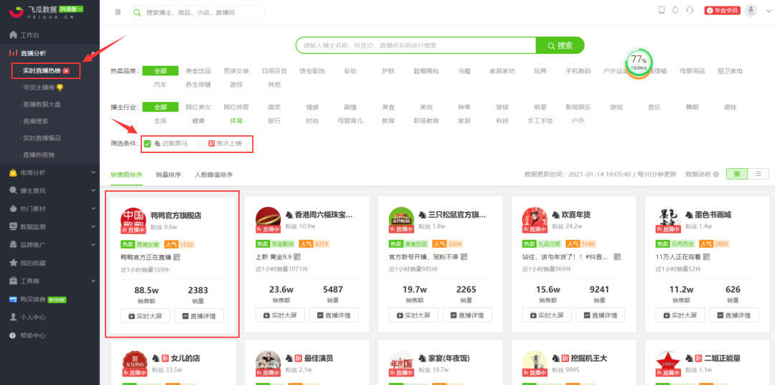
Task: Click the 专业会员 membership badge
Action: tap(723, 10)
